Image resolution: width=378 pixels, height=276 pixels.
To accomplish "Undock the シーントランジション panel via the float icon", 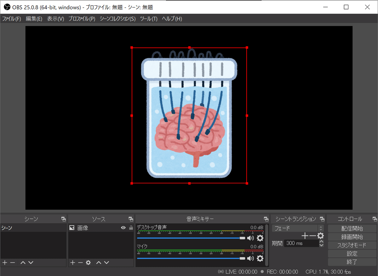I will pyautogui.click(x=322, y=219).
